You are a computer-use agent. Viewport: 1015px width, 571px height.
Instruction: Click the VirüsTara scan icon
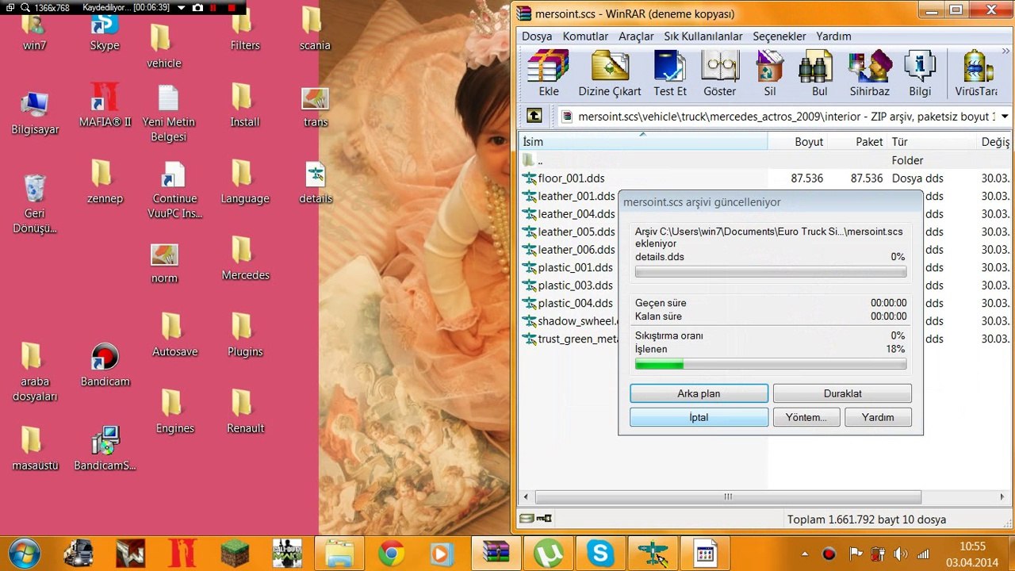976,73
